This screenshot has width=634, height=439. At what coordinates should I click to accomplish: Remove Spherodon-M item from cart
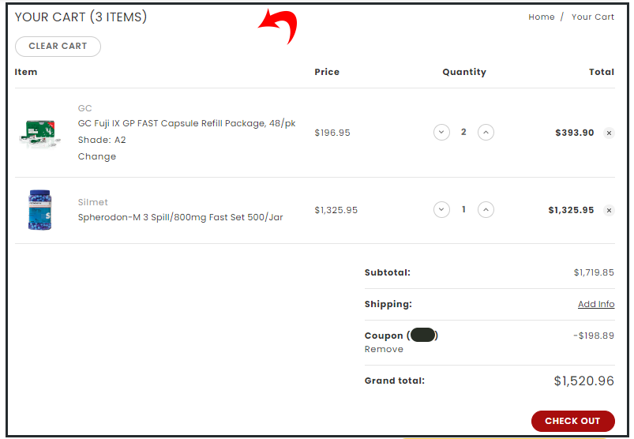click(609, 210)
